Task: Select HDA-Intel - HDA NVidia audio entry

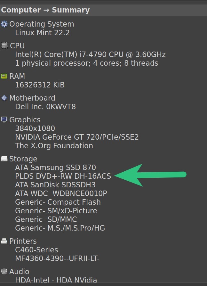Action: (56, 280)
